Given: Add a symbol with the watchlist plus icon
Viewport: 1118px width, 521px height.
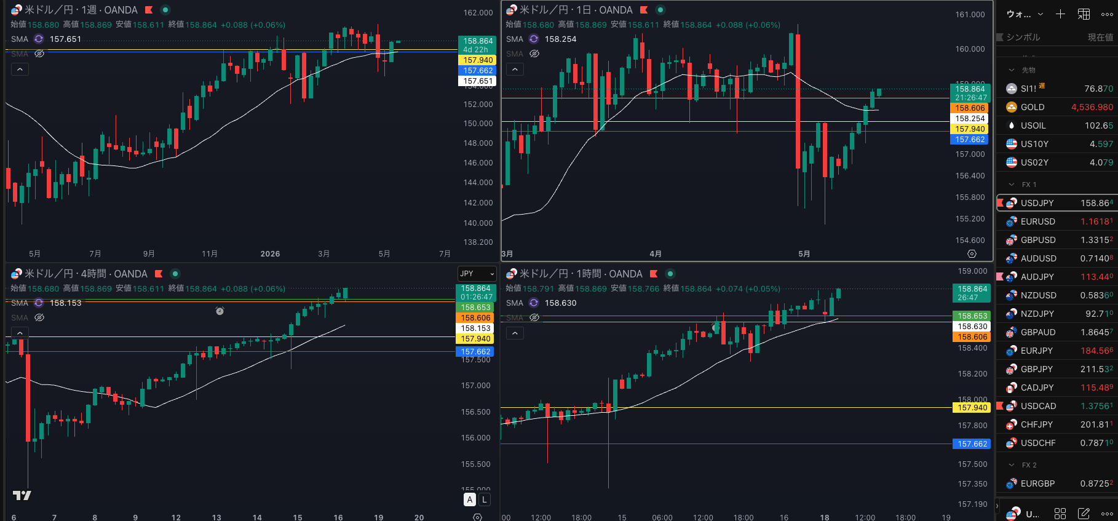Looking at the screenshot, I should (1060, 14).
